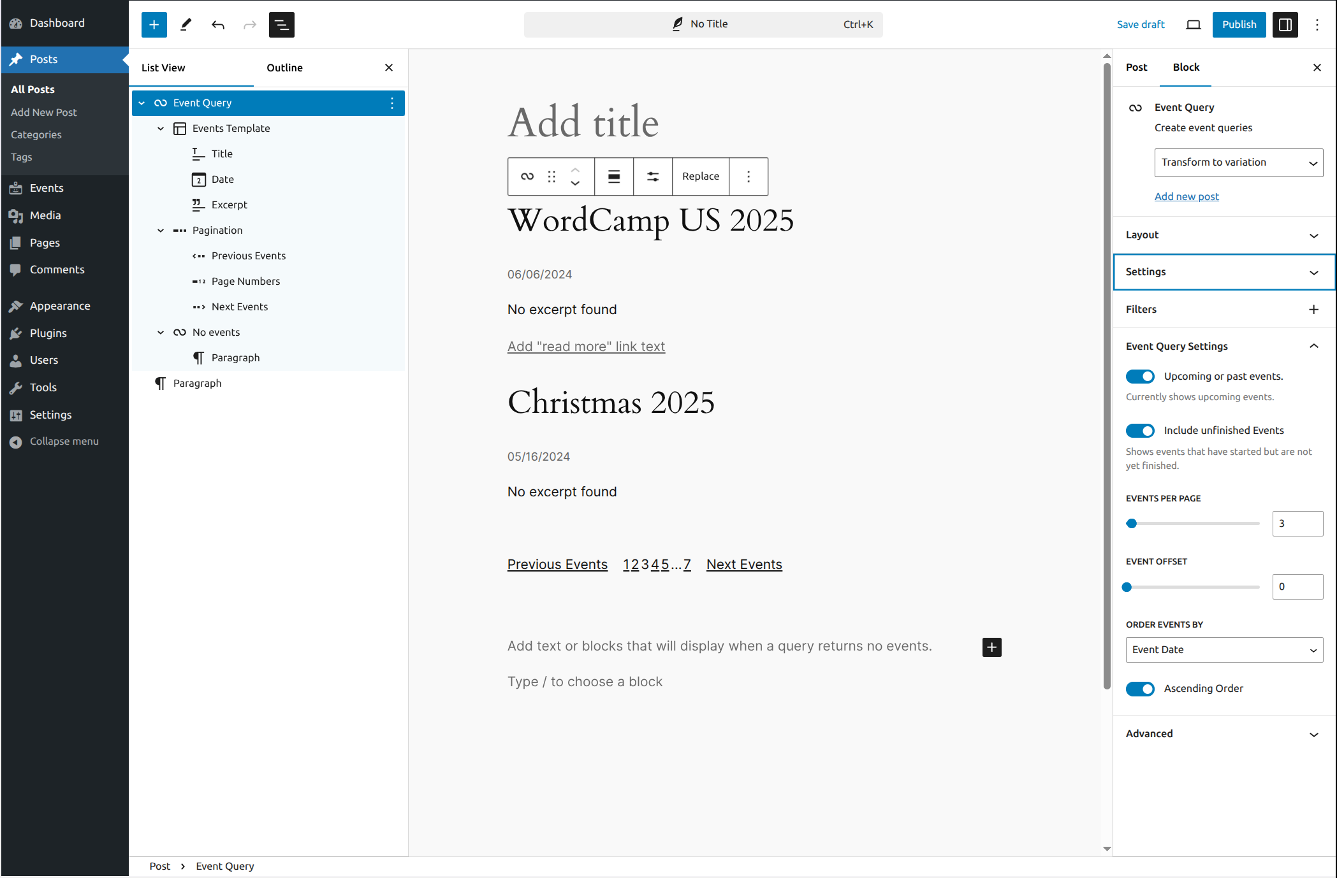Toggle the Document Overview list icon
This screenshot has width=1337, height=878.
[282, 25]
